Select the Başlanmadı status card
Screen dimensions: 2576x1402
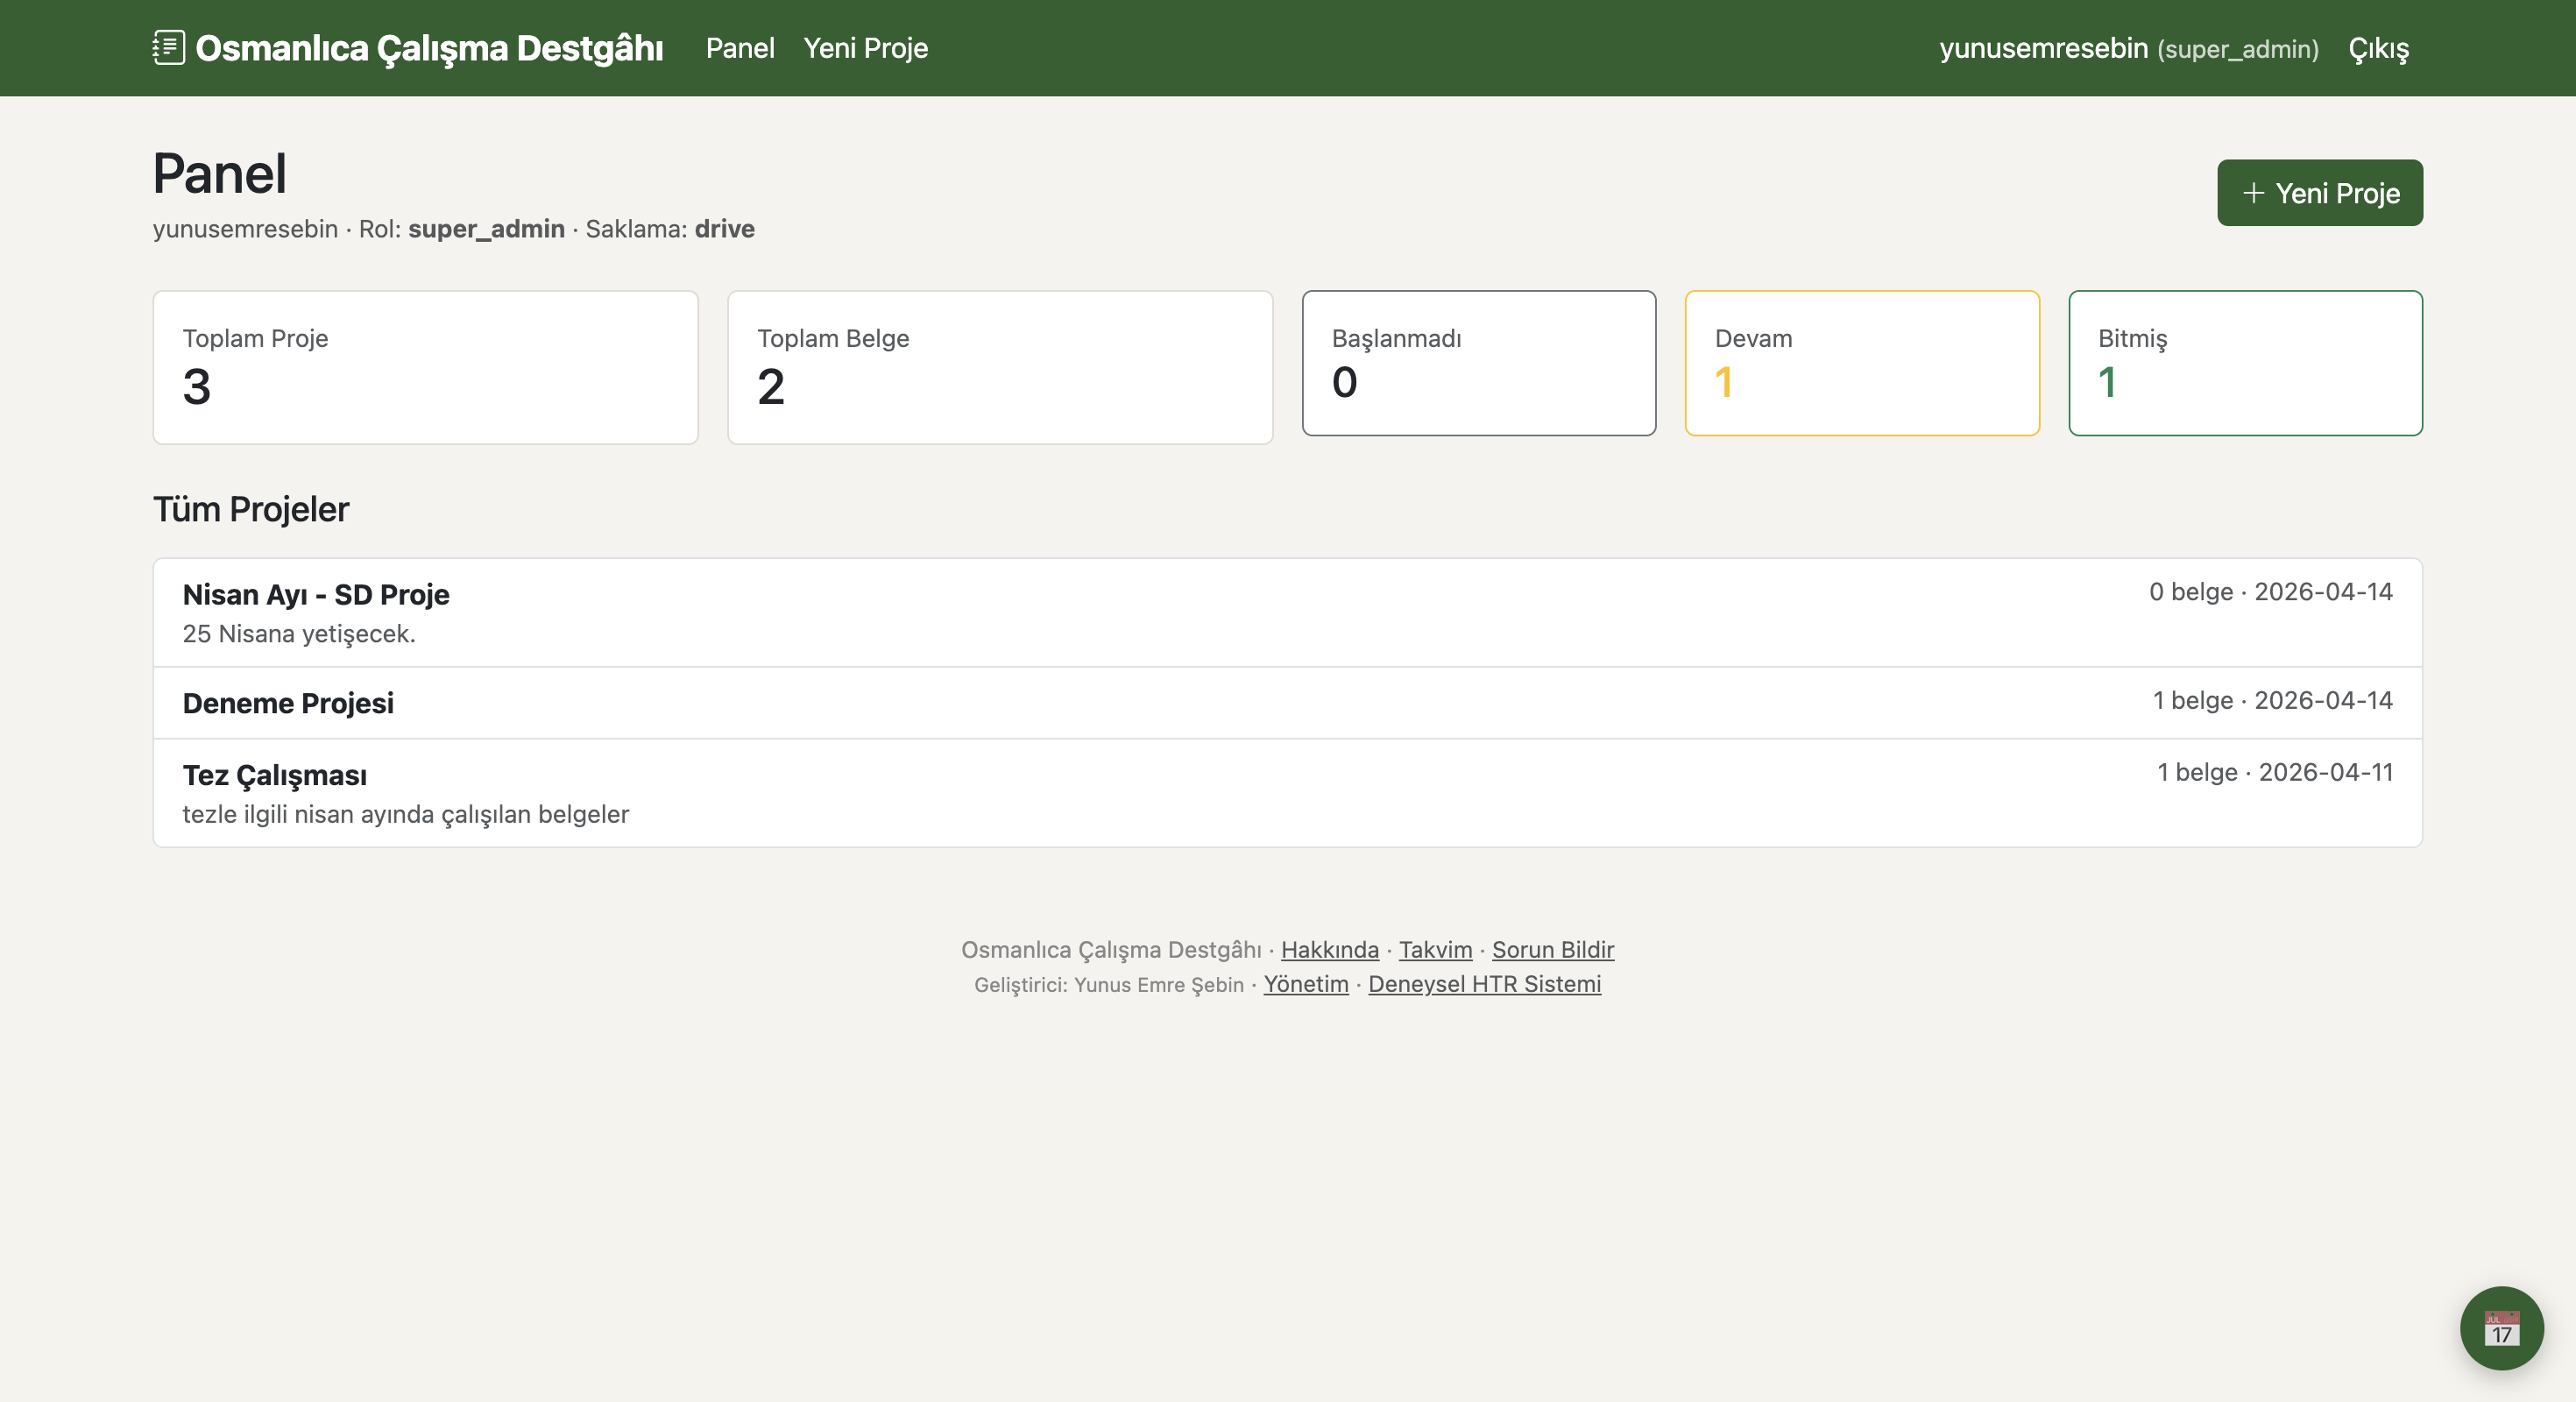[x=1478, y=363]
